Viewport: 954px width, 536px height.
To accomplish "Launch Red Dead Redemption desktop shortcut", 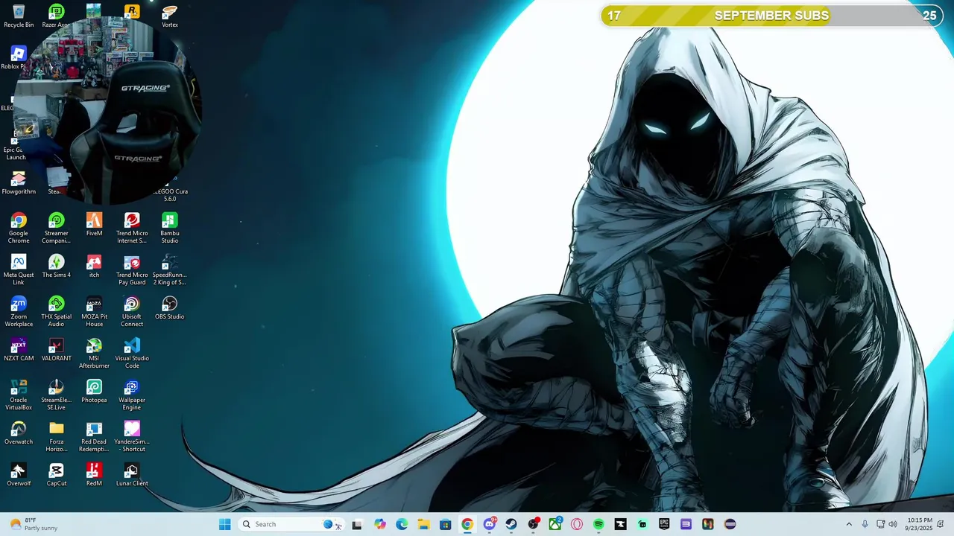I will tap(94, 436).
